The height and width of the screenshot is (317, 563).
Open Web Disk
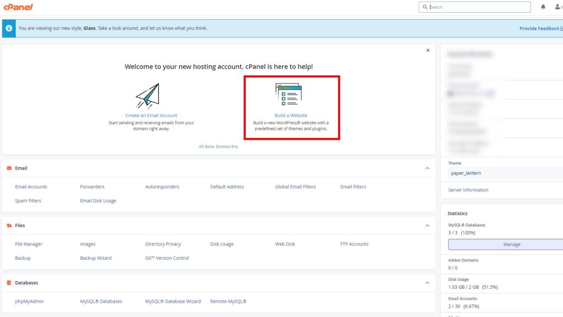coord(285,244)
